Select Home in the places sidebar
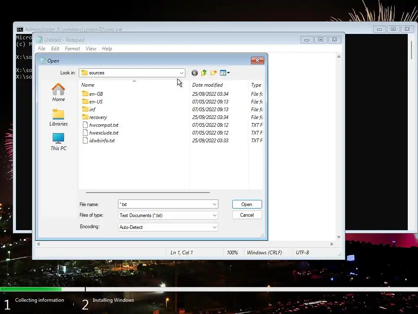This screenshot has width=418, height=314. click(x=58, y=92)
